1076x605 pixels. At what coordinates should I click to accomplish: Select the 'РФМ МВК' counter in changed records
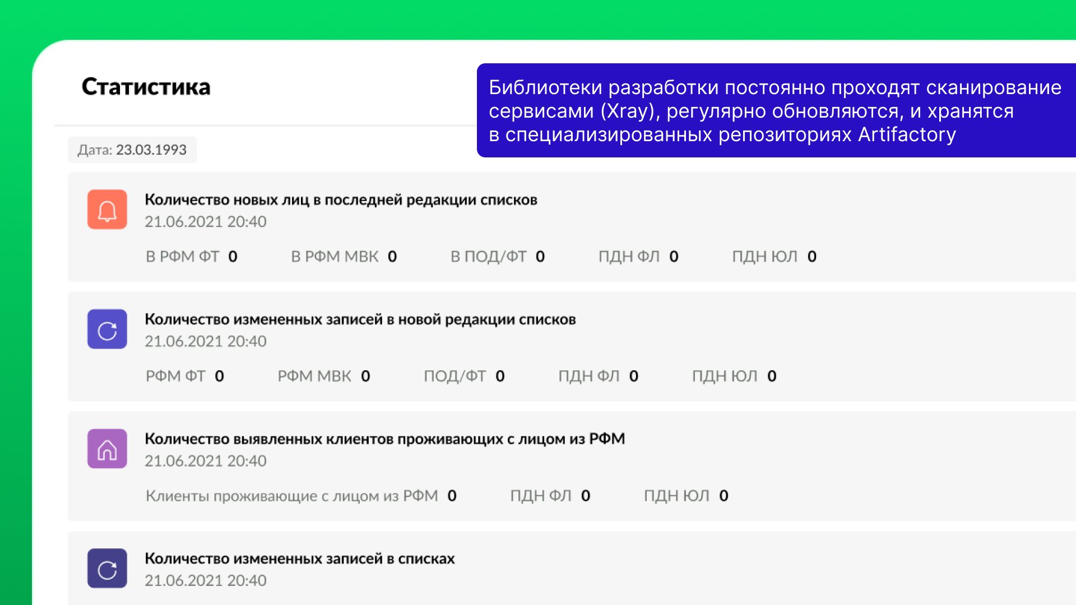323,376
